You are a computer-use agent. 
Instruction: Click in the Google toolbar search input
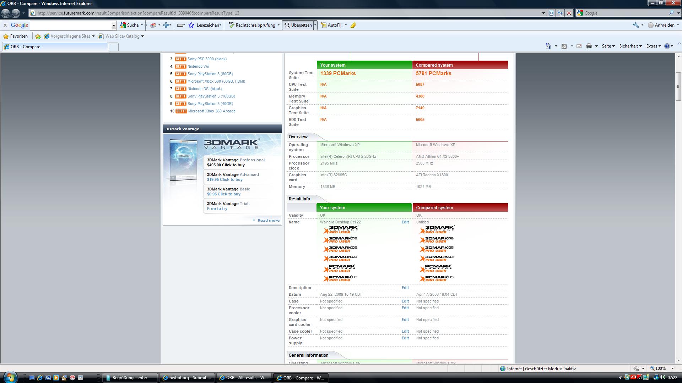point(71,25)
